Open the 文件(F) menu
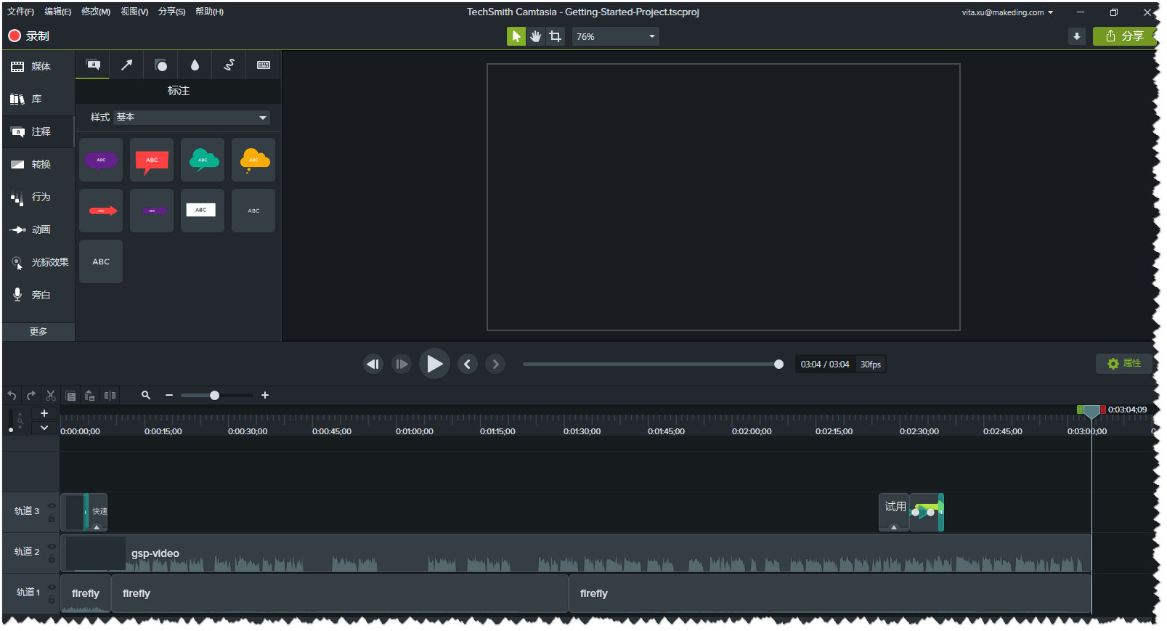The width and height of the screenshot is (1167, 631). click(20, 12)
